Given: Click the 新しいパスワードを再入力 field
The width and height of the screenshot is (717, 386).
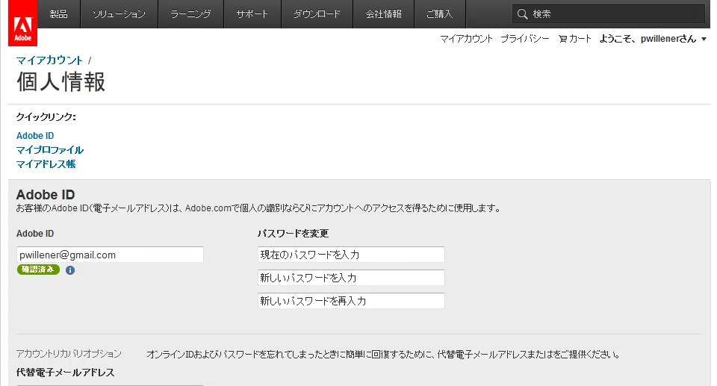Looking at the screenshot, I should (x=351, y=300).
